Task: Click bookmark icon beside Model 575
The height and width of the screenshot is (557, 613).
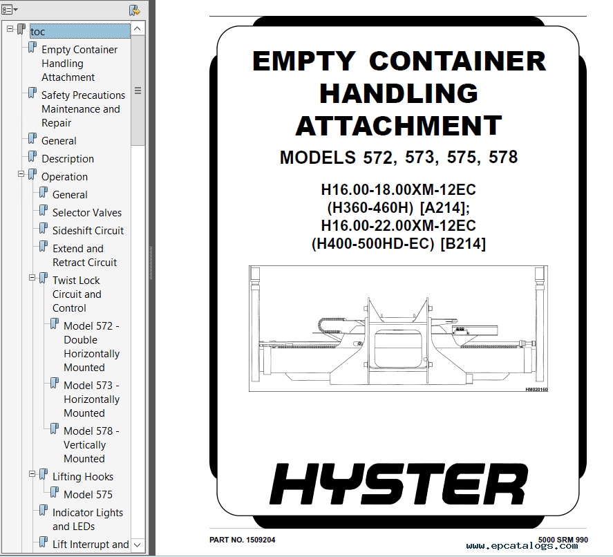Action: [x=55, y=492]
